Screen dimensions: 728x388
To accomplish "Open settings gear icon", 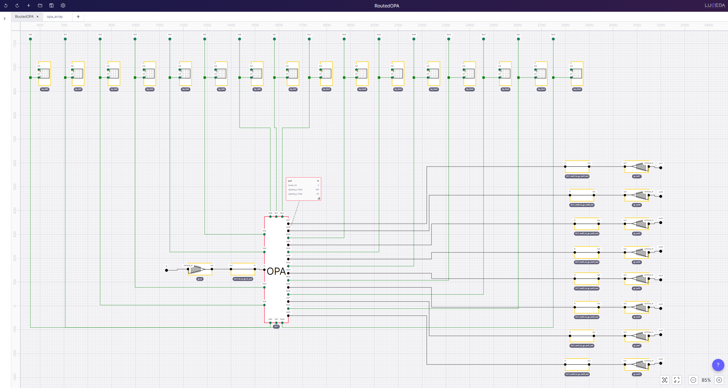I will 63,5.
